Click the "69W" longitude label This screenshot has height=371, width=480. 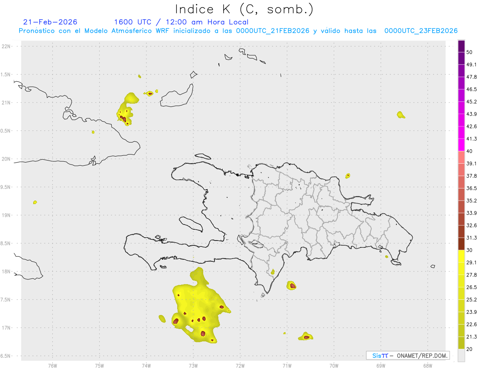pos(381,365)
